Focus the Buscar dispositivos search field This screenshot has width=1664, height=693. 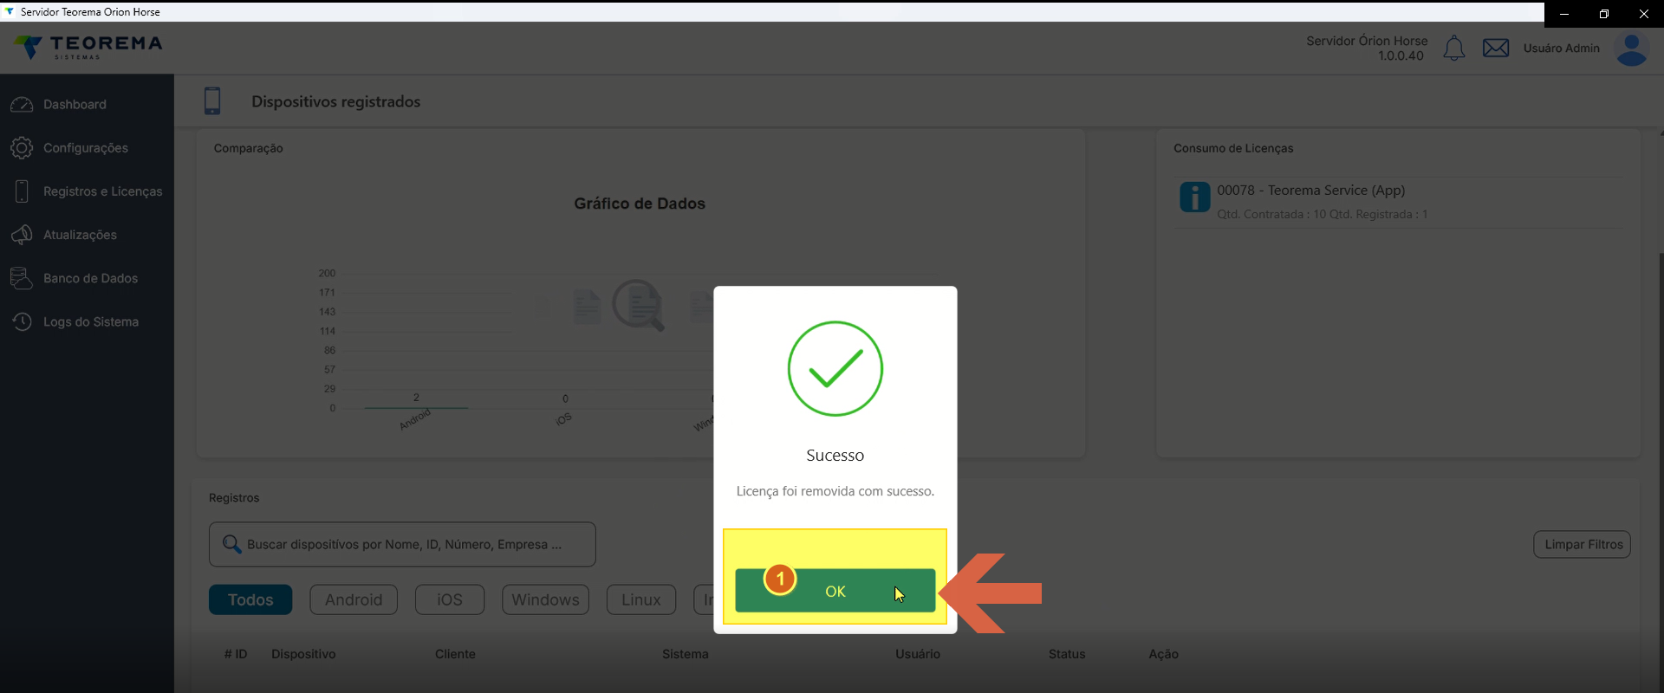pos(402,544)
